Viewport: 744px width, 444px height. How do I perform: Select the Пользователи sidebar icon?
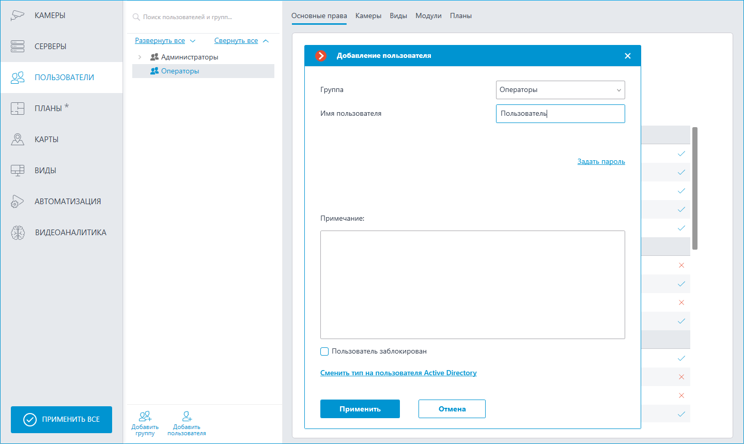coord(18,78)
